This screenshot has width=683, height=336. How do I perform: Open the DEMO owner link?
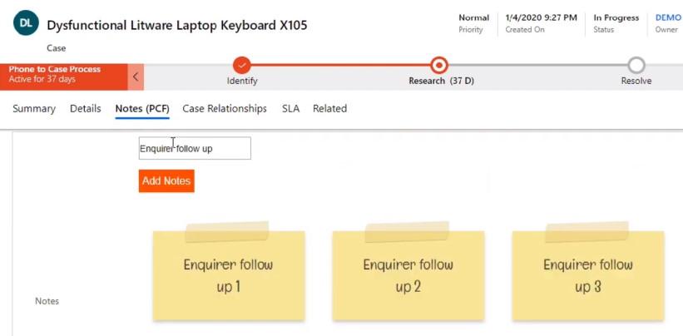(x=668, y=17)
